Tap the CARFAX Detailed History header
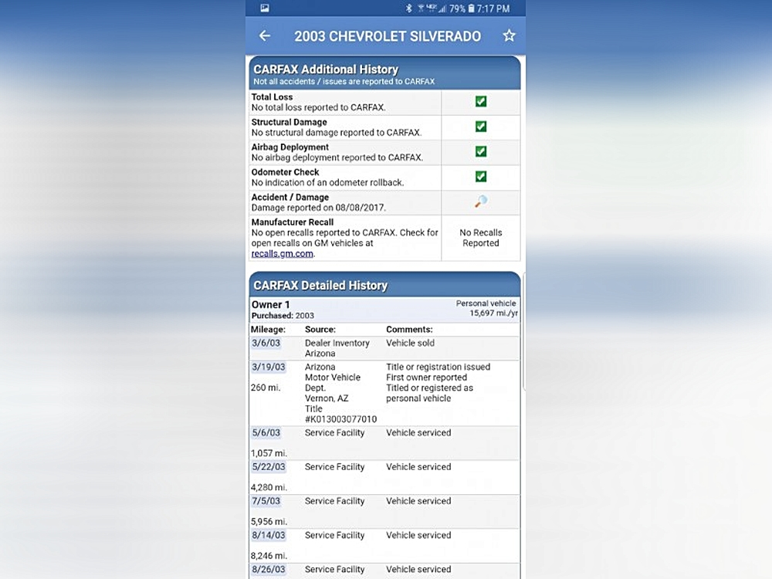This screenshot has height=579, width=772. coord(384,285)
